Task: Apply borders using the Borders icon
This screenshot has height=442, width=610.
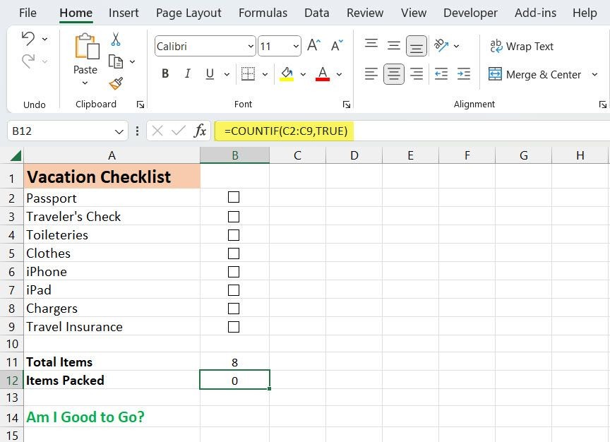Action: pyautogui.click(x=248, y=73)
